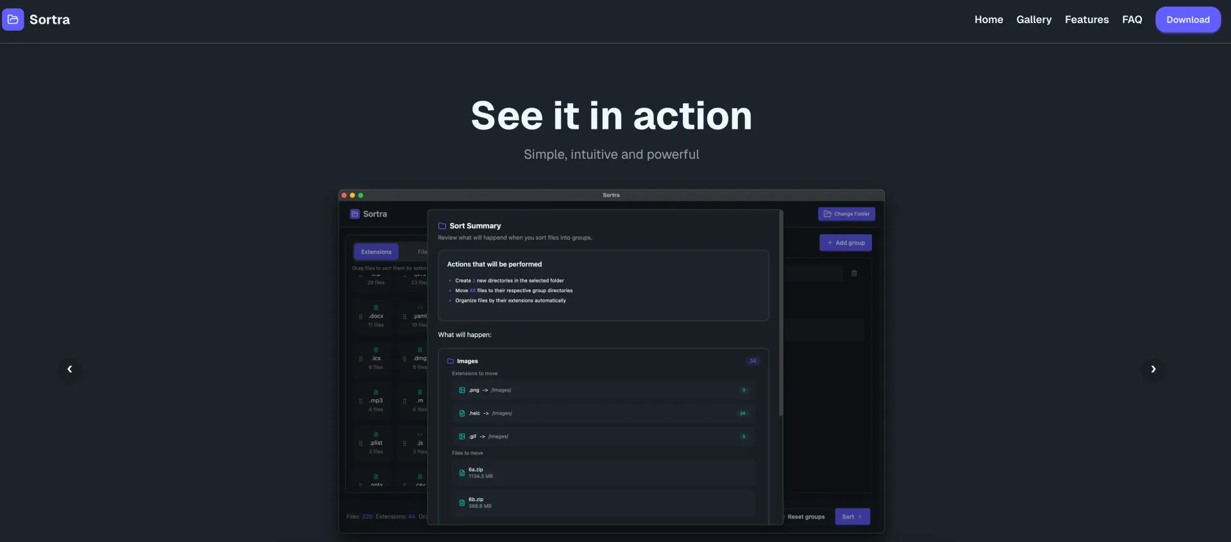
Task: Click 'Actions that will be performed' heading
Action: 494,264
